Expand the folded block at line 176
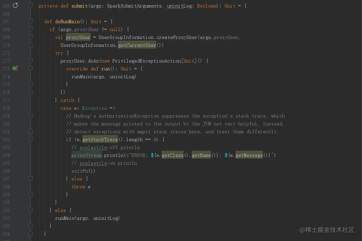Image resolution: width=362 pixels, height=241 pixels. (30, 92)
